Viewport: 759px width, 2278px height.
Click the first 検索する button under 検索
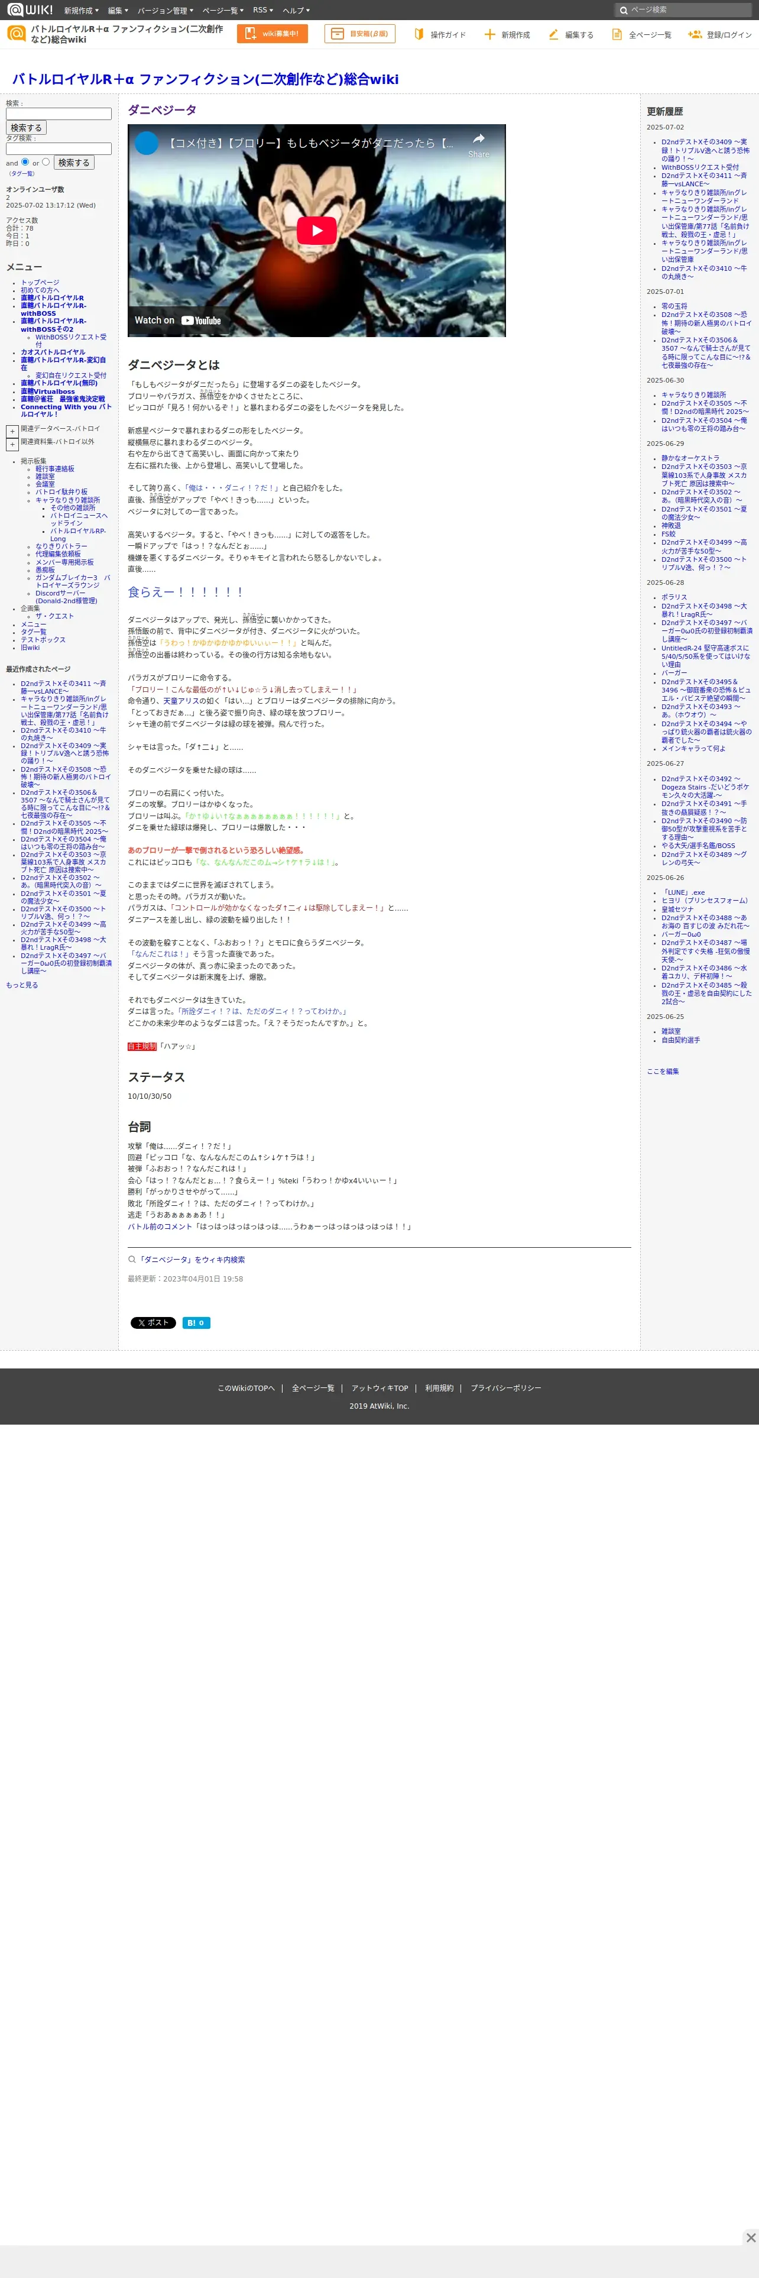pyautogui.click(x=27, y=128)
